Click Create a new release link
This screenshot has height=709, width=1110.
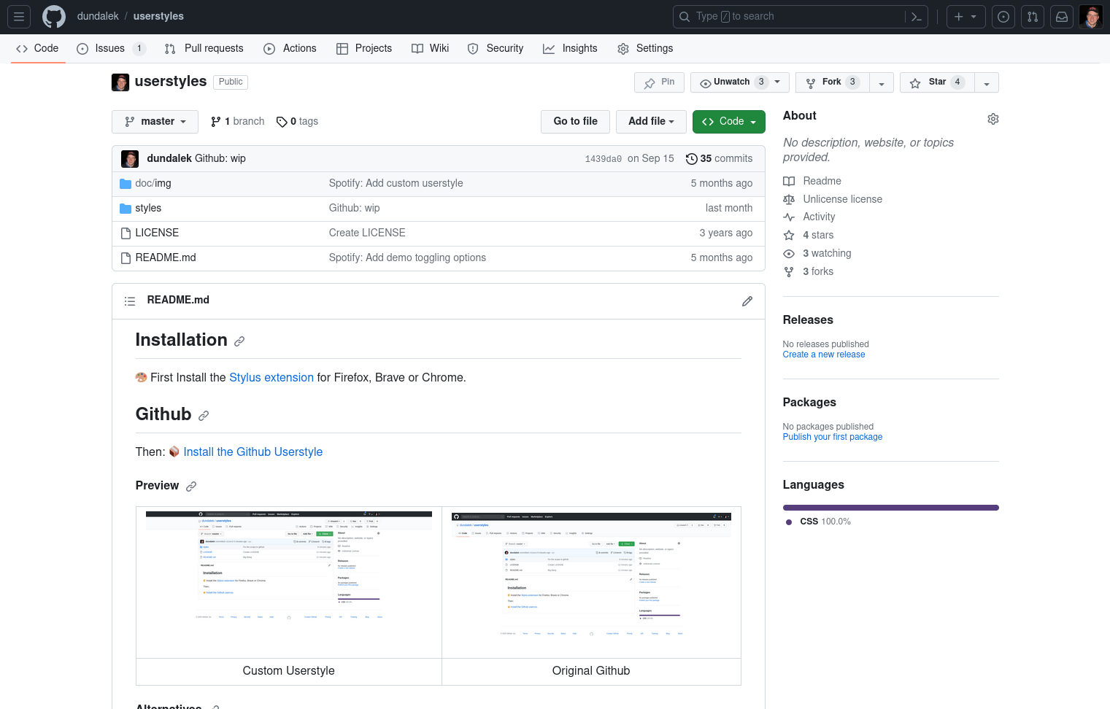point(824,354)
